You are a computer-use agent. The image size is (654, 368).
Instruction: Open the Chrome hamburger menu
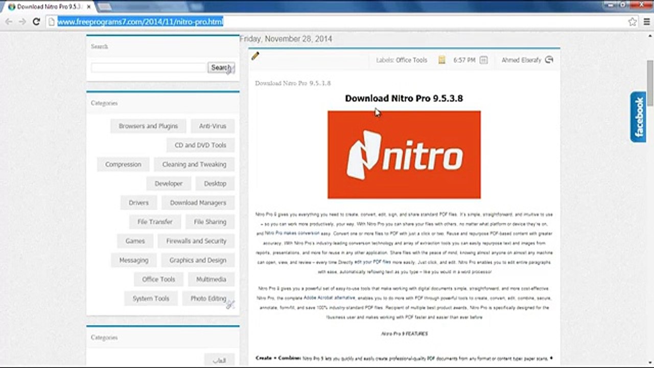(646, 22)
